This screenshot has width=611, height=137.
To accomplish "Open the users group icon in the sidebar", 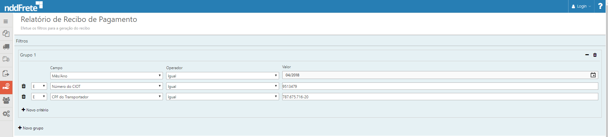I will (x=6, y=100).
